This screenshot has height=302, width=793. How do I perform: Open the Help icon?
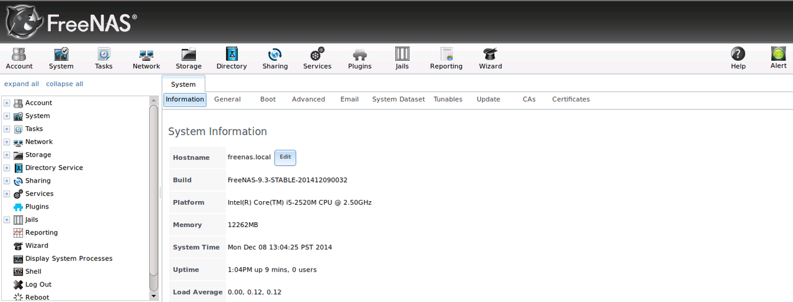738,58
